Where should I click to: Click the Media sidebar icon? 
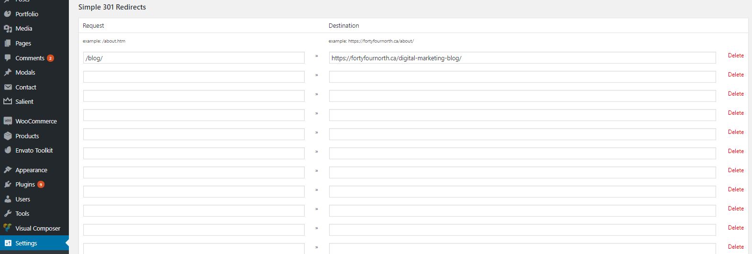click(8, 29)
